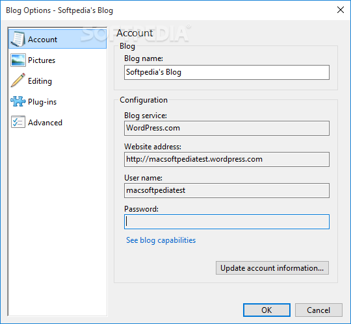
Task: Open the Advanced options page
Action: (57, 123)
